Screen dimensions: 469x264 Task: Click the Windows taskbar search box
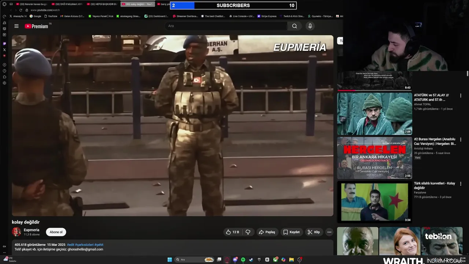pyautogui.click(x=194, y=260)
